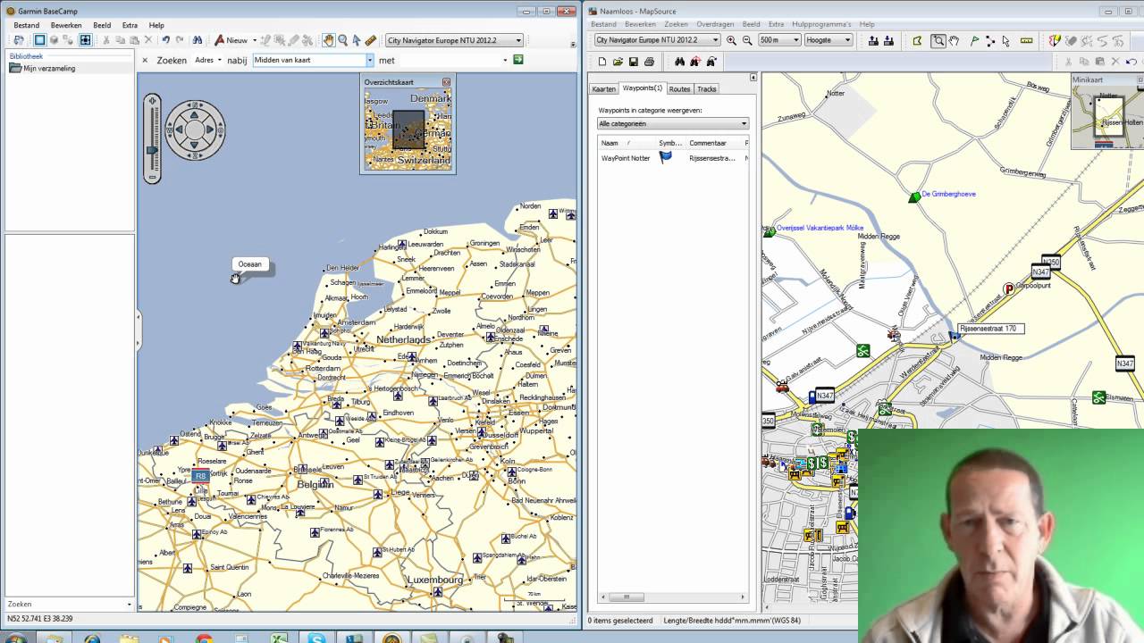
Task: Click the new file icon in MapSource
Action: pos(602,62)
